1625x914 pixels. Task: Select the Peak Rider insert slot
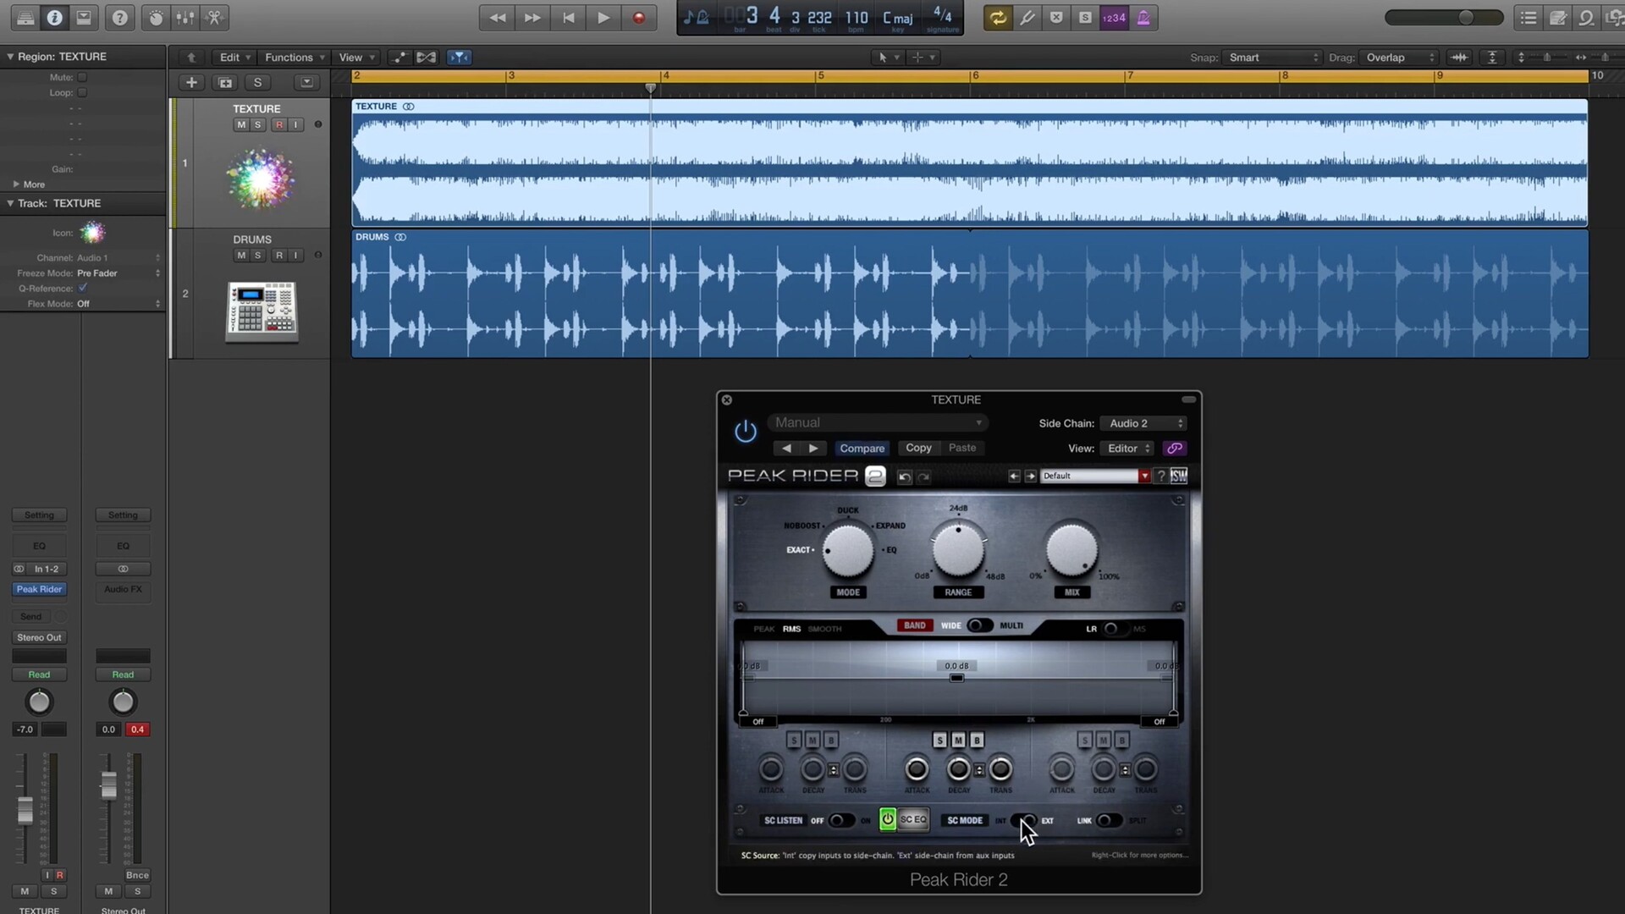pyautogui.click(x=39, y=589)
